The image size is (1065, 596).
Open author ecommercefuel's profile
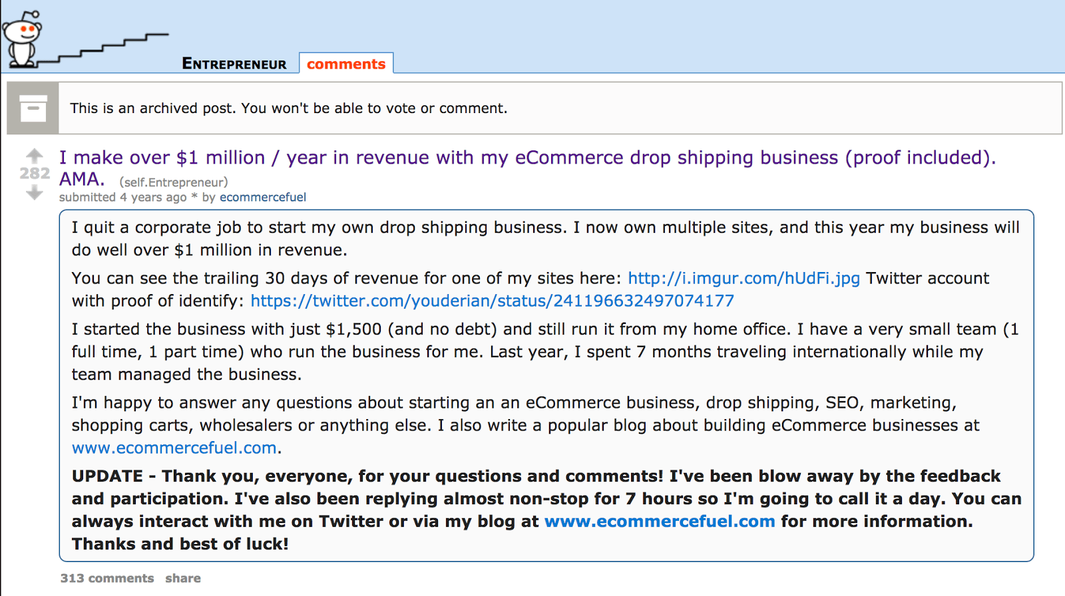(263, 197)
